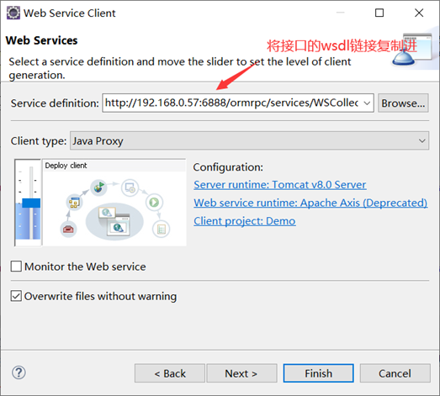Click the blue client level slider handle

coord(31,203)
